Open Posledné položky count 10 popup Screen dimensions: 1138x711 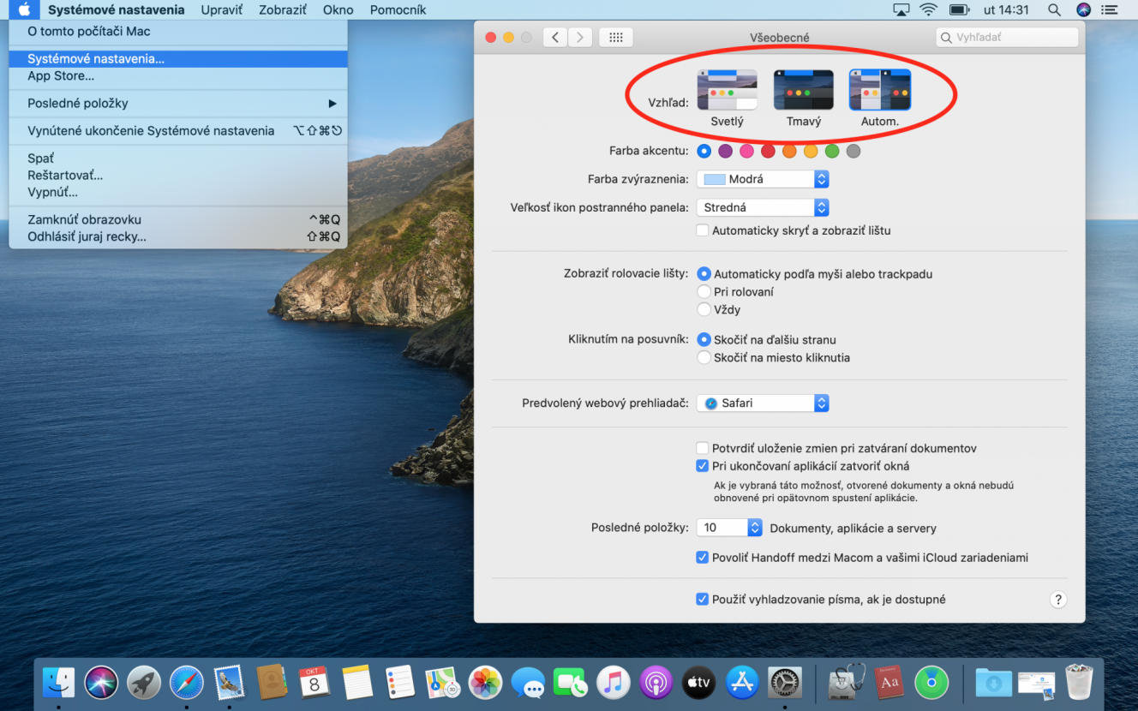point(729,528)
